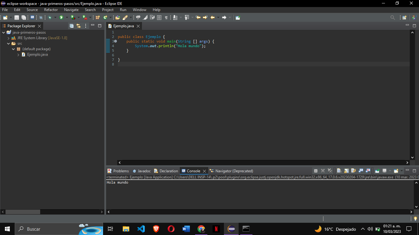Screen dimensions: 419x235
Task: Open the Window menu
Action: pyautogui.click(x=140, y=10)
